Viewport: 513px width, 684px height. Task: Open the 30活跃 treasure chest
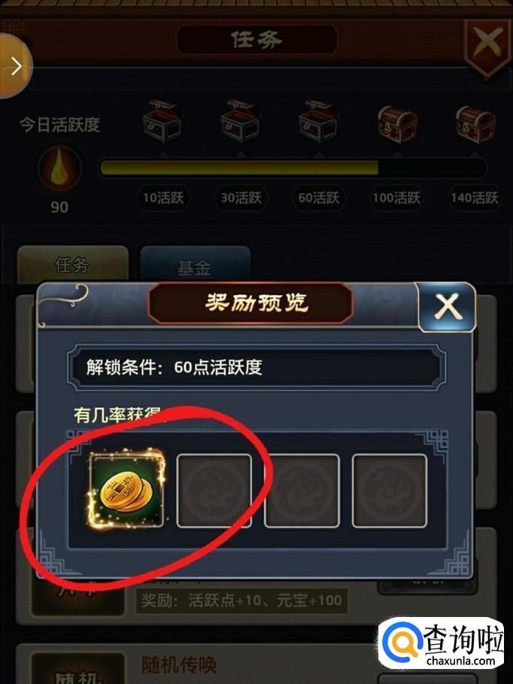tap(241, 121)
